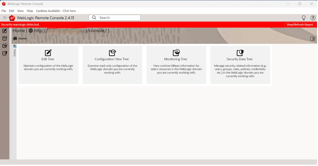Click the Edit Tree card pencil icon
Image resolution: width=318 pixels, height=166 pixels.
(x=48, y=53)
